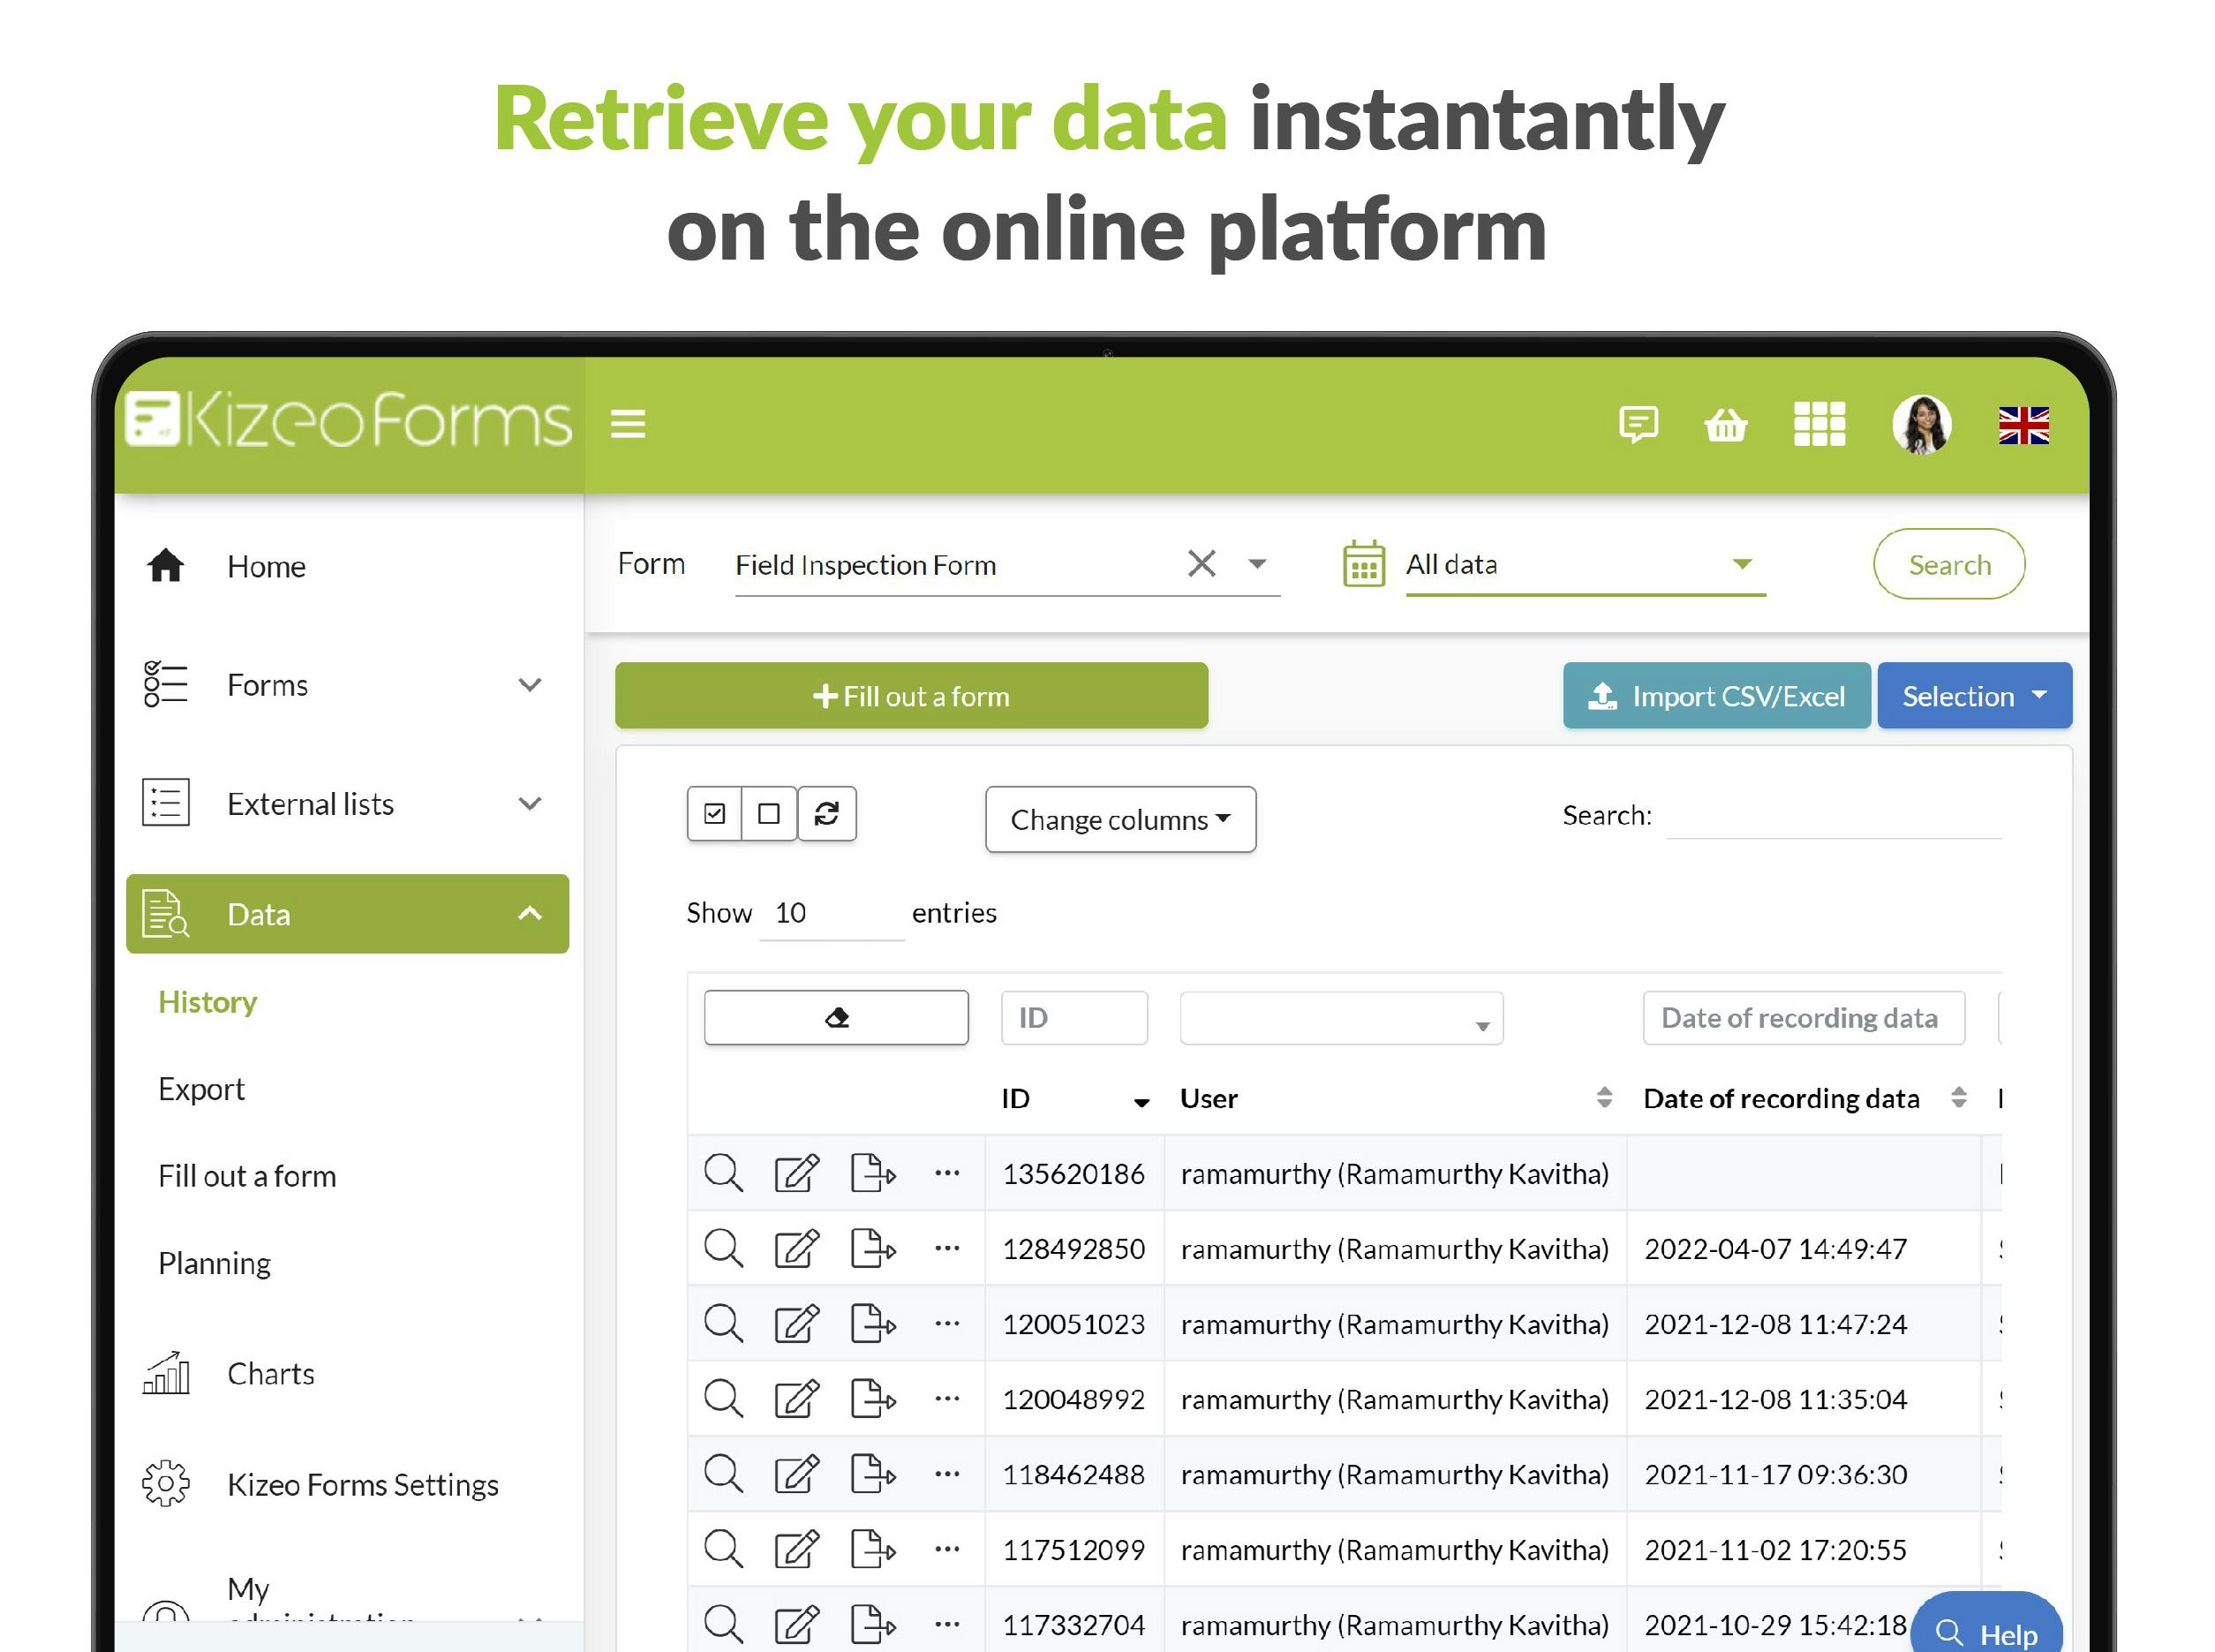Open the apps grid icon in header
Image resolution: width=2215 pixels, height=1652 pixels.
[x=1820, y=424]
